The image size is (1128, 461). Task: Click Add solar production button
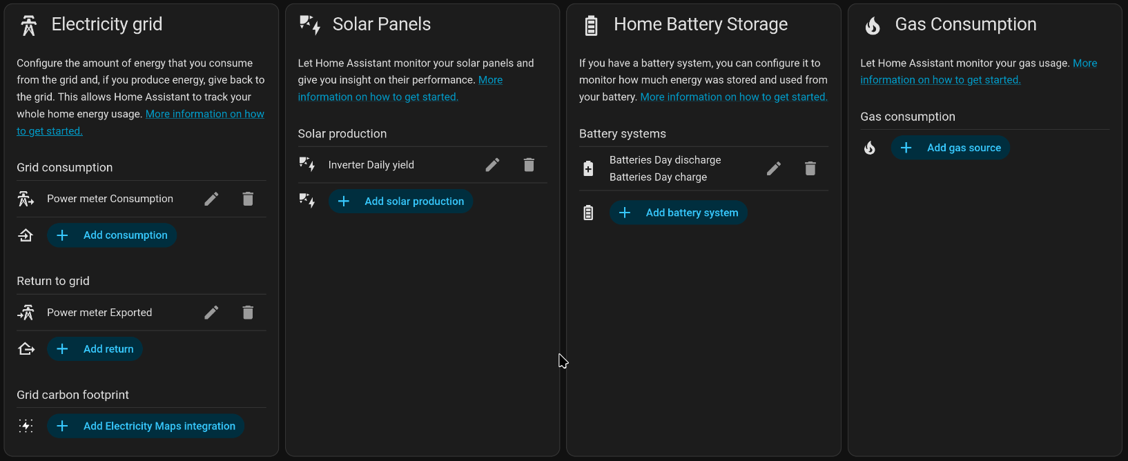tap(400, 202)
